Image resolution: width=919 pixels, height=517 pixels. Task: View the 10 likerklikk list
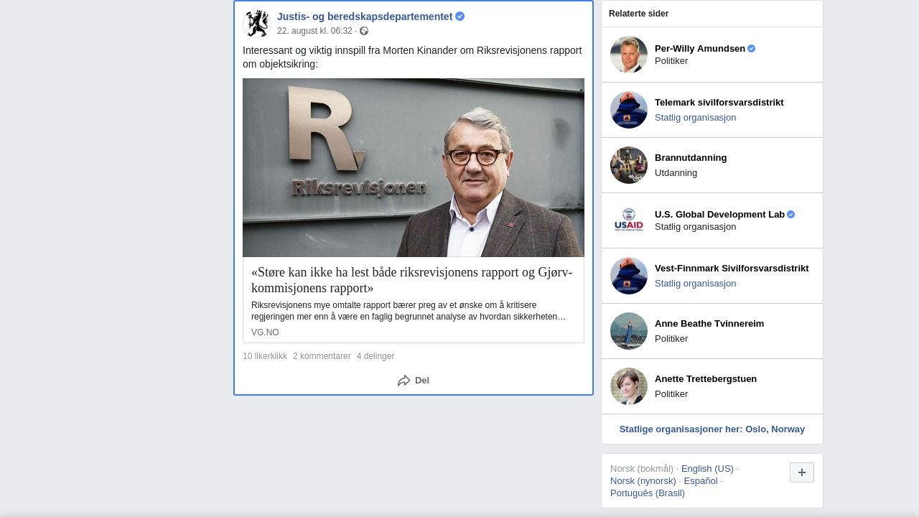pyautogui.click(x=265, y=356)
